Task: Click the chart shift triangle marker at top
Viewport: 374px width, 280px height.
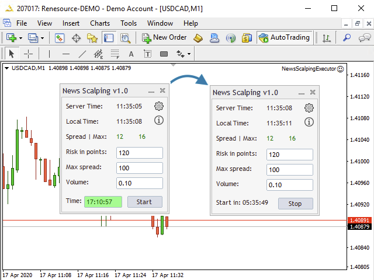Action: coord(174,65)
